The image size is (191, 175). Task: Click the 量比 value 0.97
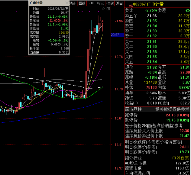186,82
